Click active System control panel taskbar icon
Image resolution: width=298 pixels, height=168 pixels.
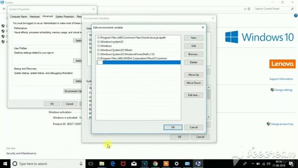tap(198, 164)
